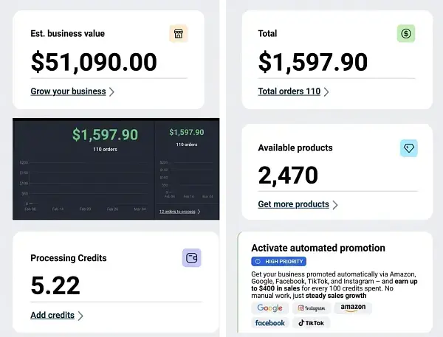Click the wallet icon on Processing Credits card
Image resolution: width=443 pixels, height=337 pixels.
click(191, 258)
